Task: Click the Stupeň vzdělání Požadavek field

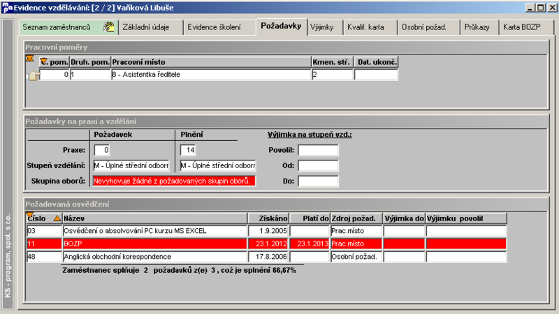Action: [x=131, y=165]
